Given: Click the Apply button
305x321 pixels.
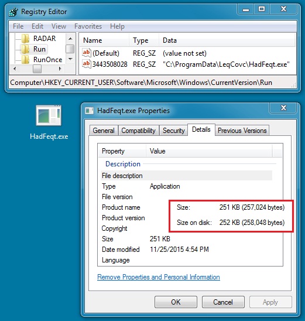Looking at the screenshot, I should [270, 302].
